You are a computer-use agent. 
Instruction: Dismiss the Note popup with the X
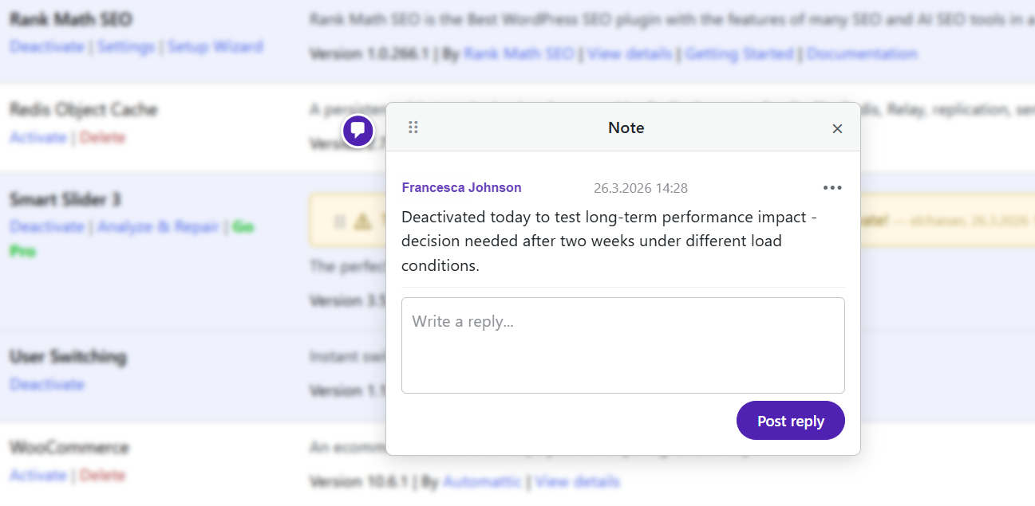pos(837,128)
